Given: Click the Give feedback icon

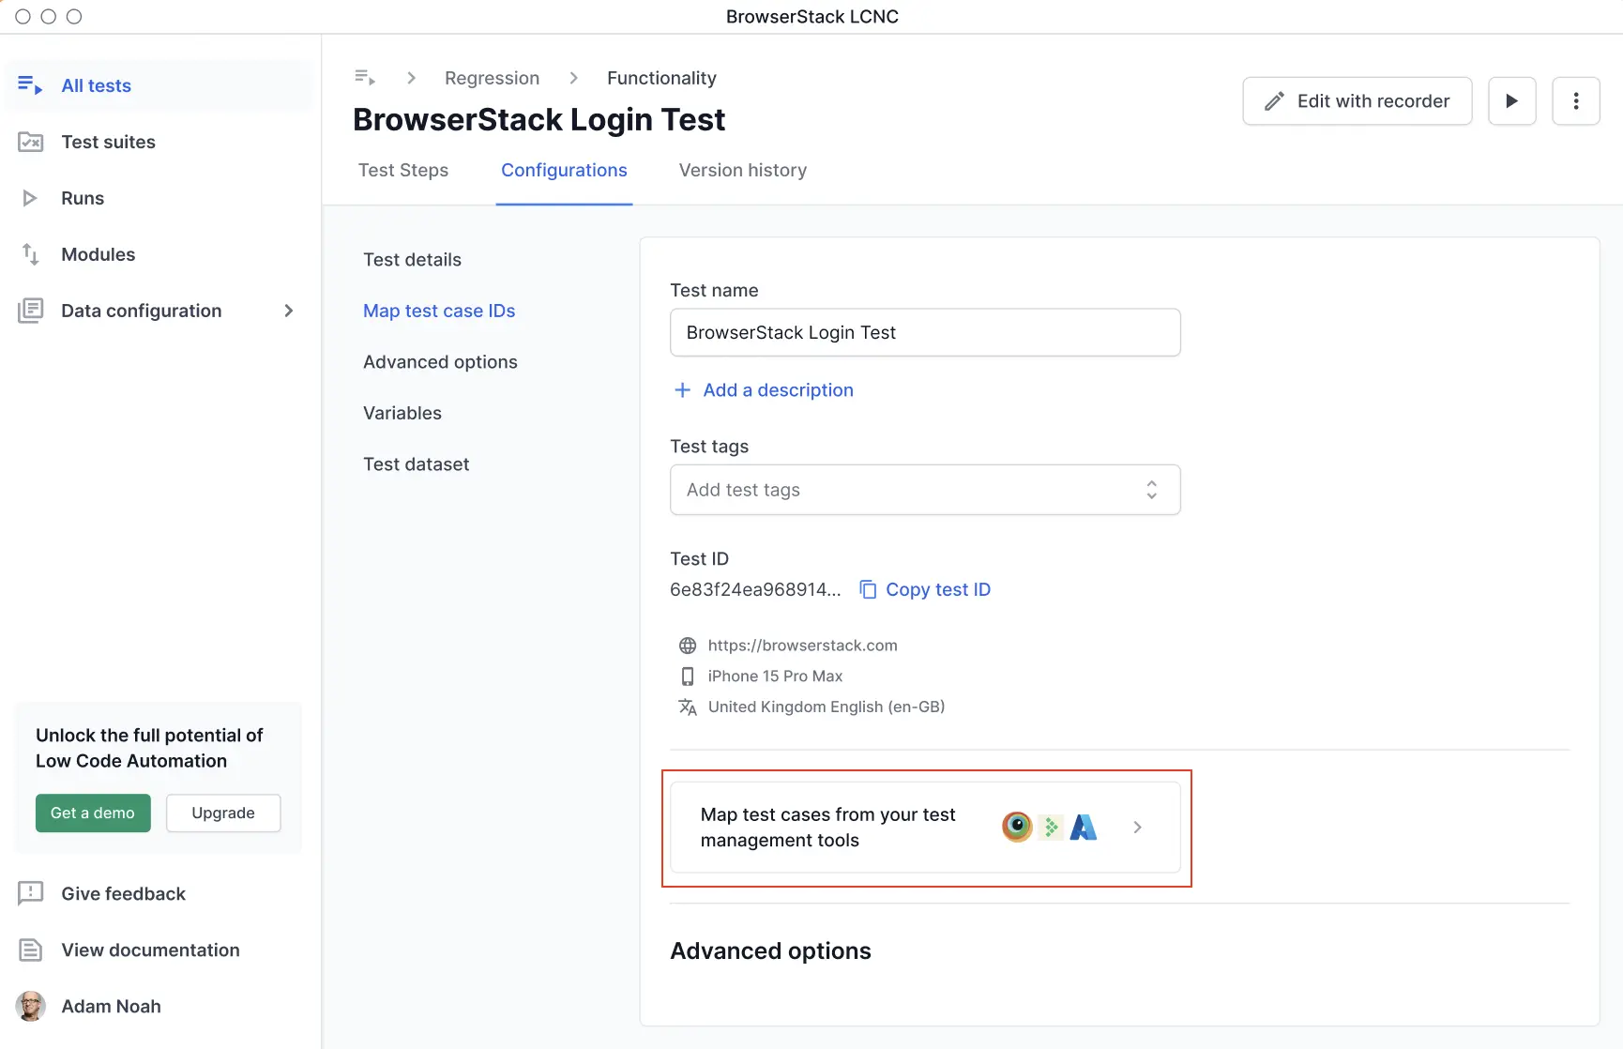Looking at the screenshot, I should [30, 893].
